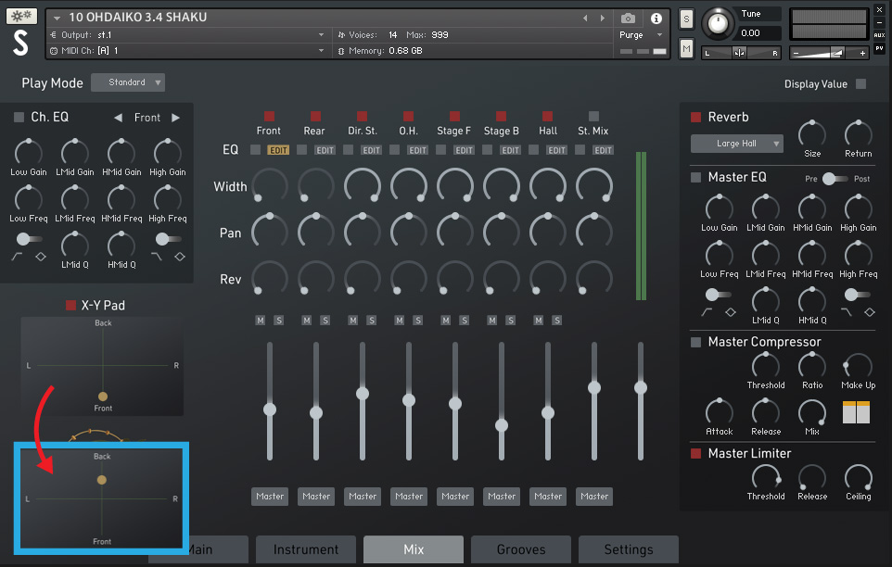Click the Ch. EQ high shelf diamond icon
Image resolution: width=892 pixels, height=567 pixels.
(180, 257)
